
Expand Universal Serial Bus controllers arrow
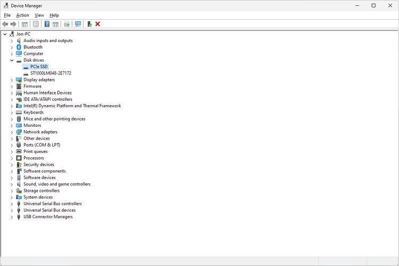[12, 204]
